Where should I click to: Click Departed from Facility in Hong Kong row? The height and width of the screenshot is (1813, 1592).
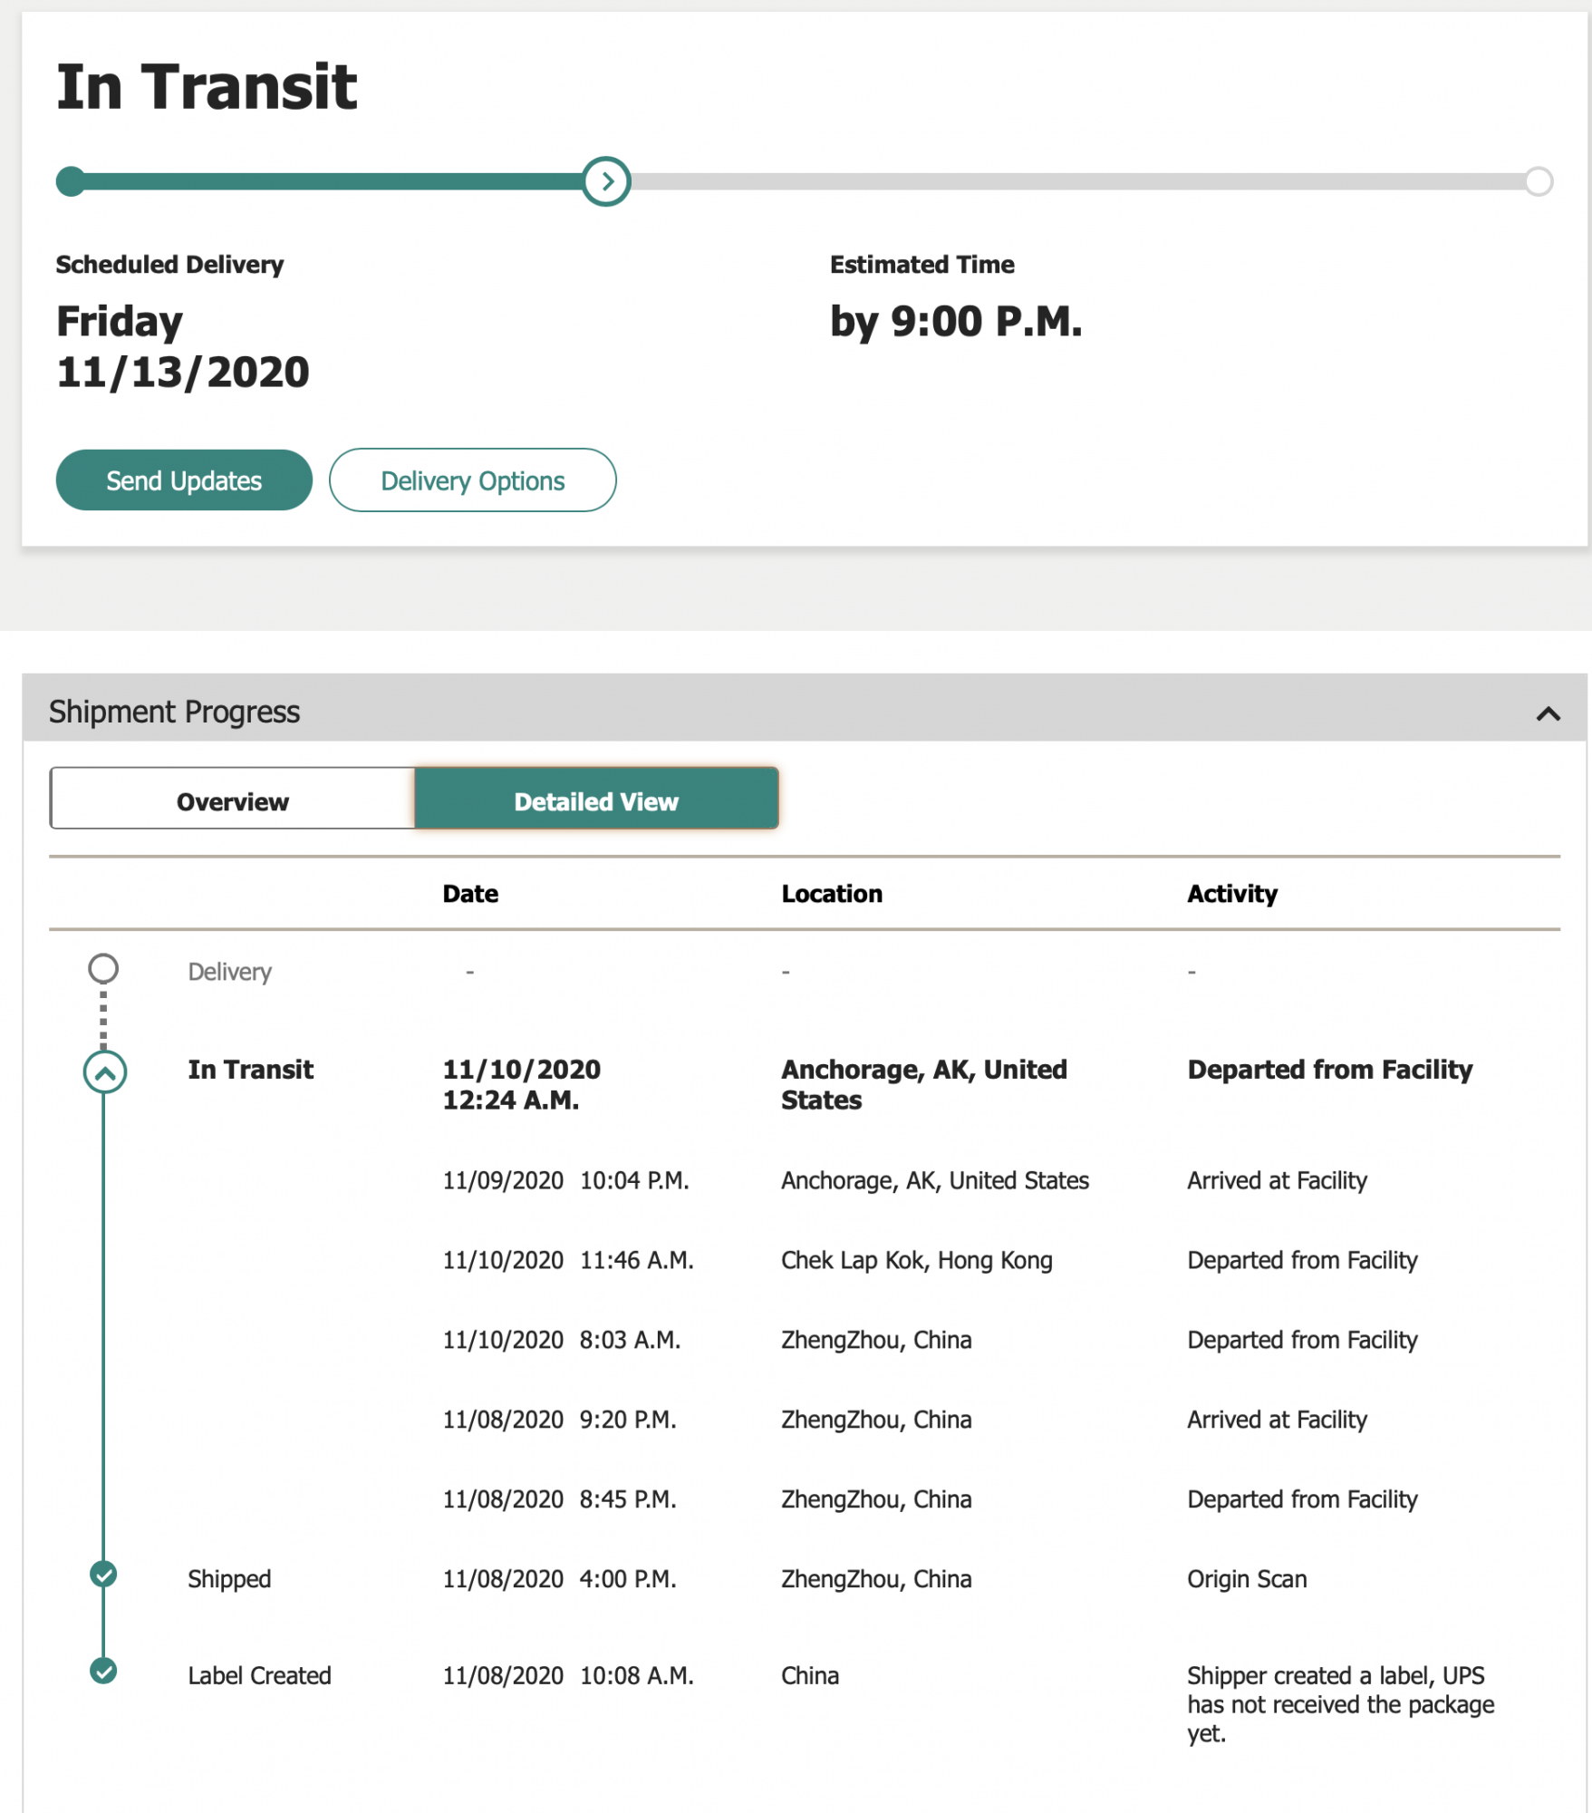point(1302,1260)
